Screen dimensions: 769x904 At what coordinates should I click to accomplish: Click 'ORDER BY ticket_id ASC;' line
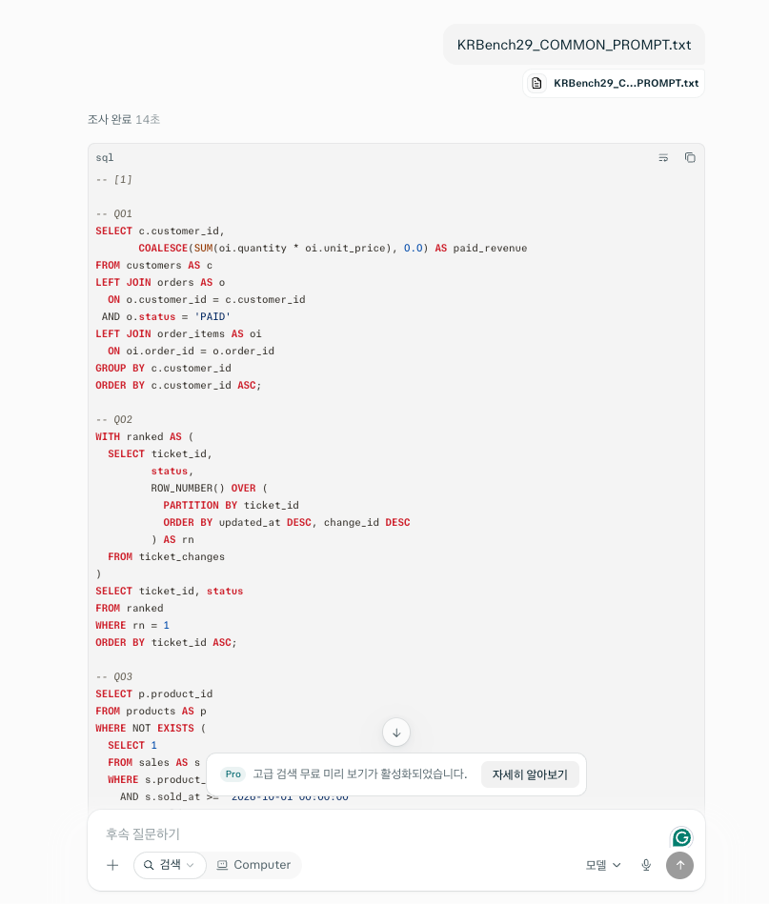pos(166,642)
